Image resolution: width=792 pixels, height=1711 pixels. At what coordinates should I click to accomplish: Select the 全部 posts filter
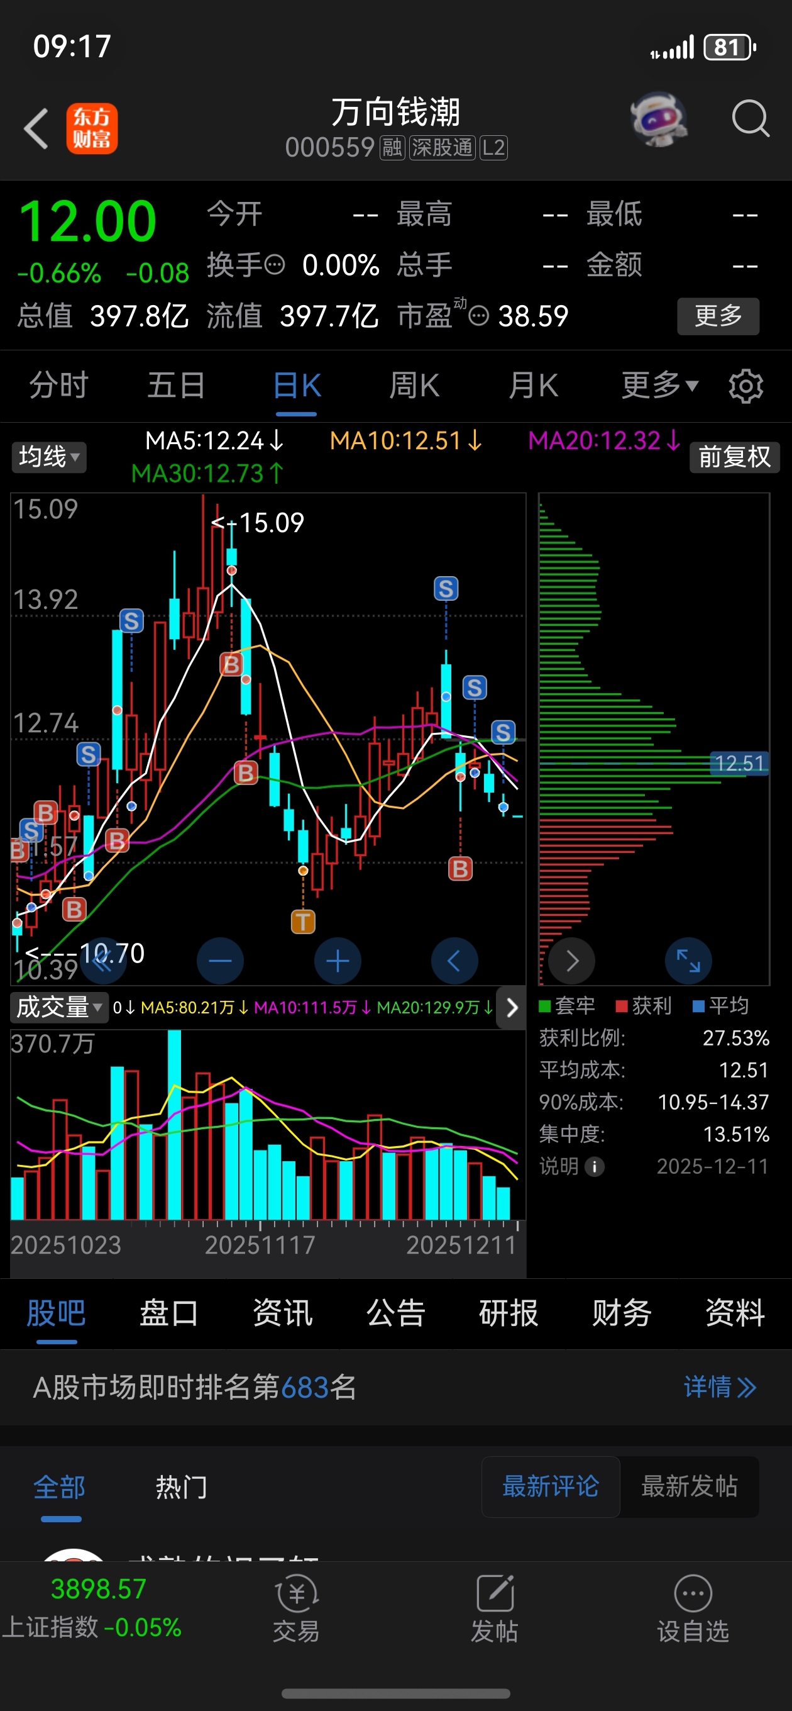(60, 1487)
